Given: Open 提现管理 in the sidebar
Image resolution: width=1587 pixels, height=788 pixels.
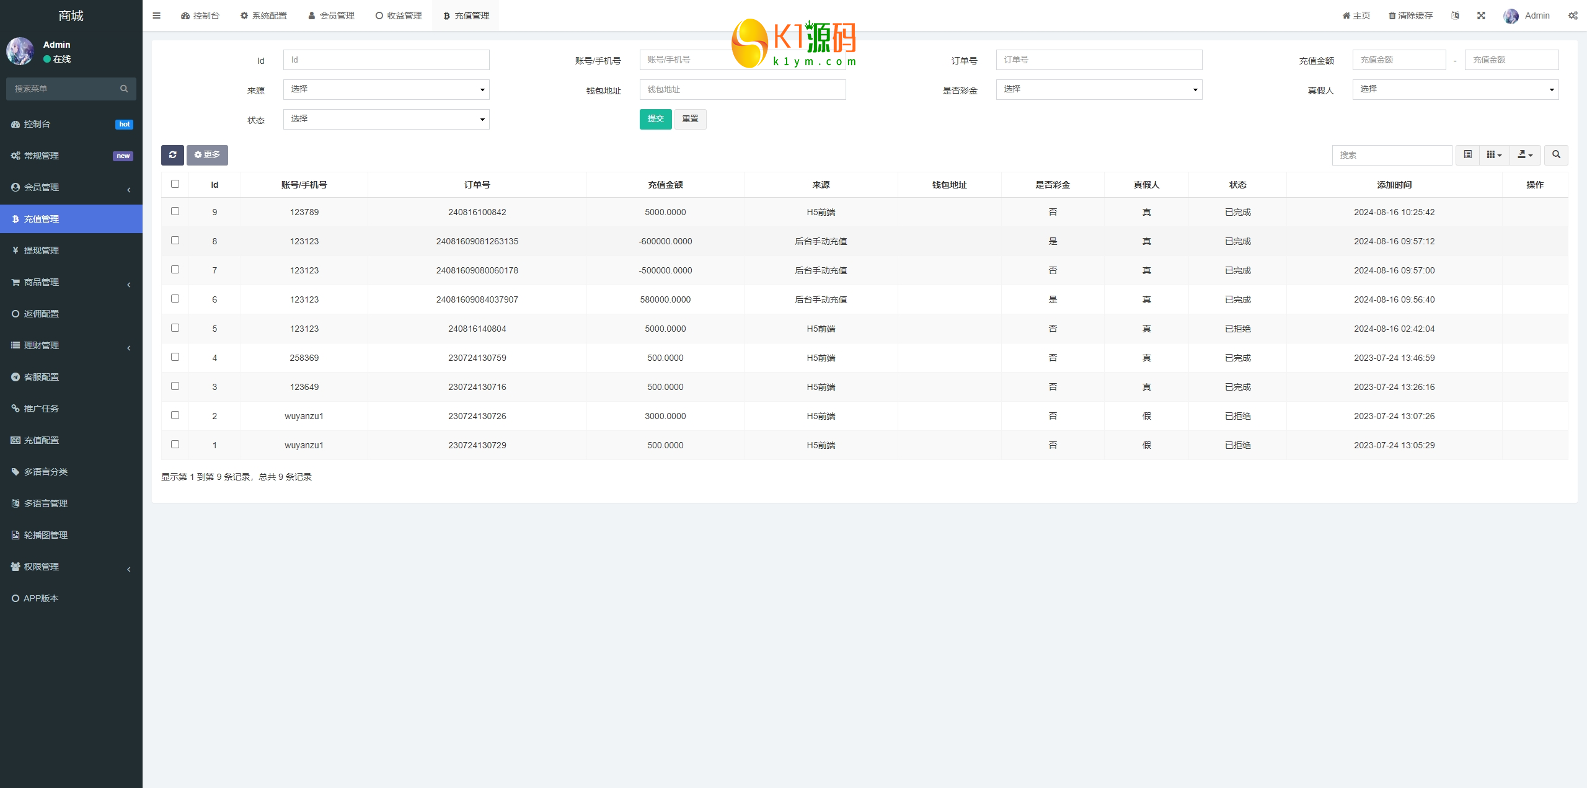Looking at the screenshot, I should 42,250.
